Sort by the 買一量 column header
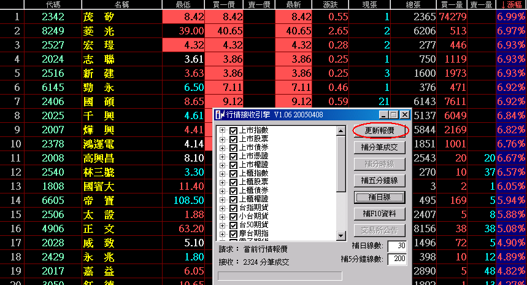Screen dimensions: 527x285 coord(452,4)
